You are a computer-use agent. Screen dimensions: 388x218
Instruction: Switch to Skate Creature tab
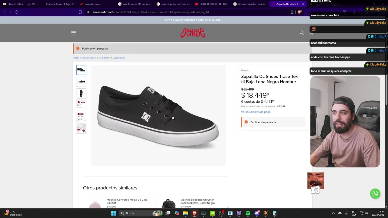click(20, 4)
